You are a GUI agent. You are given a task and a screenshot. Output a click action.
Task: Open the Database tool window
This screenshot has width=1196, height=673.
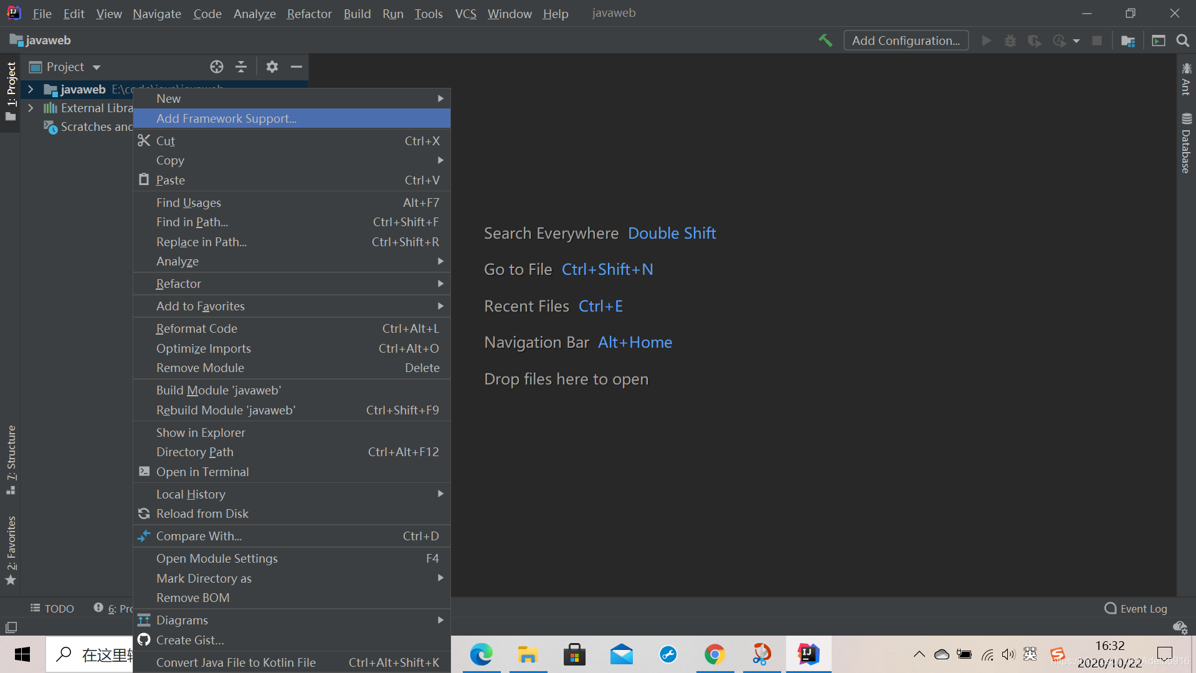pyautogui.click(x=1186, y=143)
